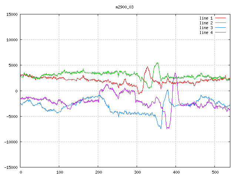
Task: Click the lowest dip of the blue line
Action: [161, 128]
